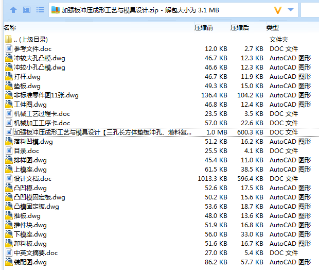
Task: Select 中英文摘要.doc file icon
Action: (9, 252)
